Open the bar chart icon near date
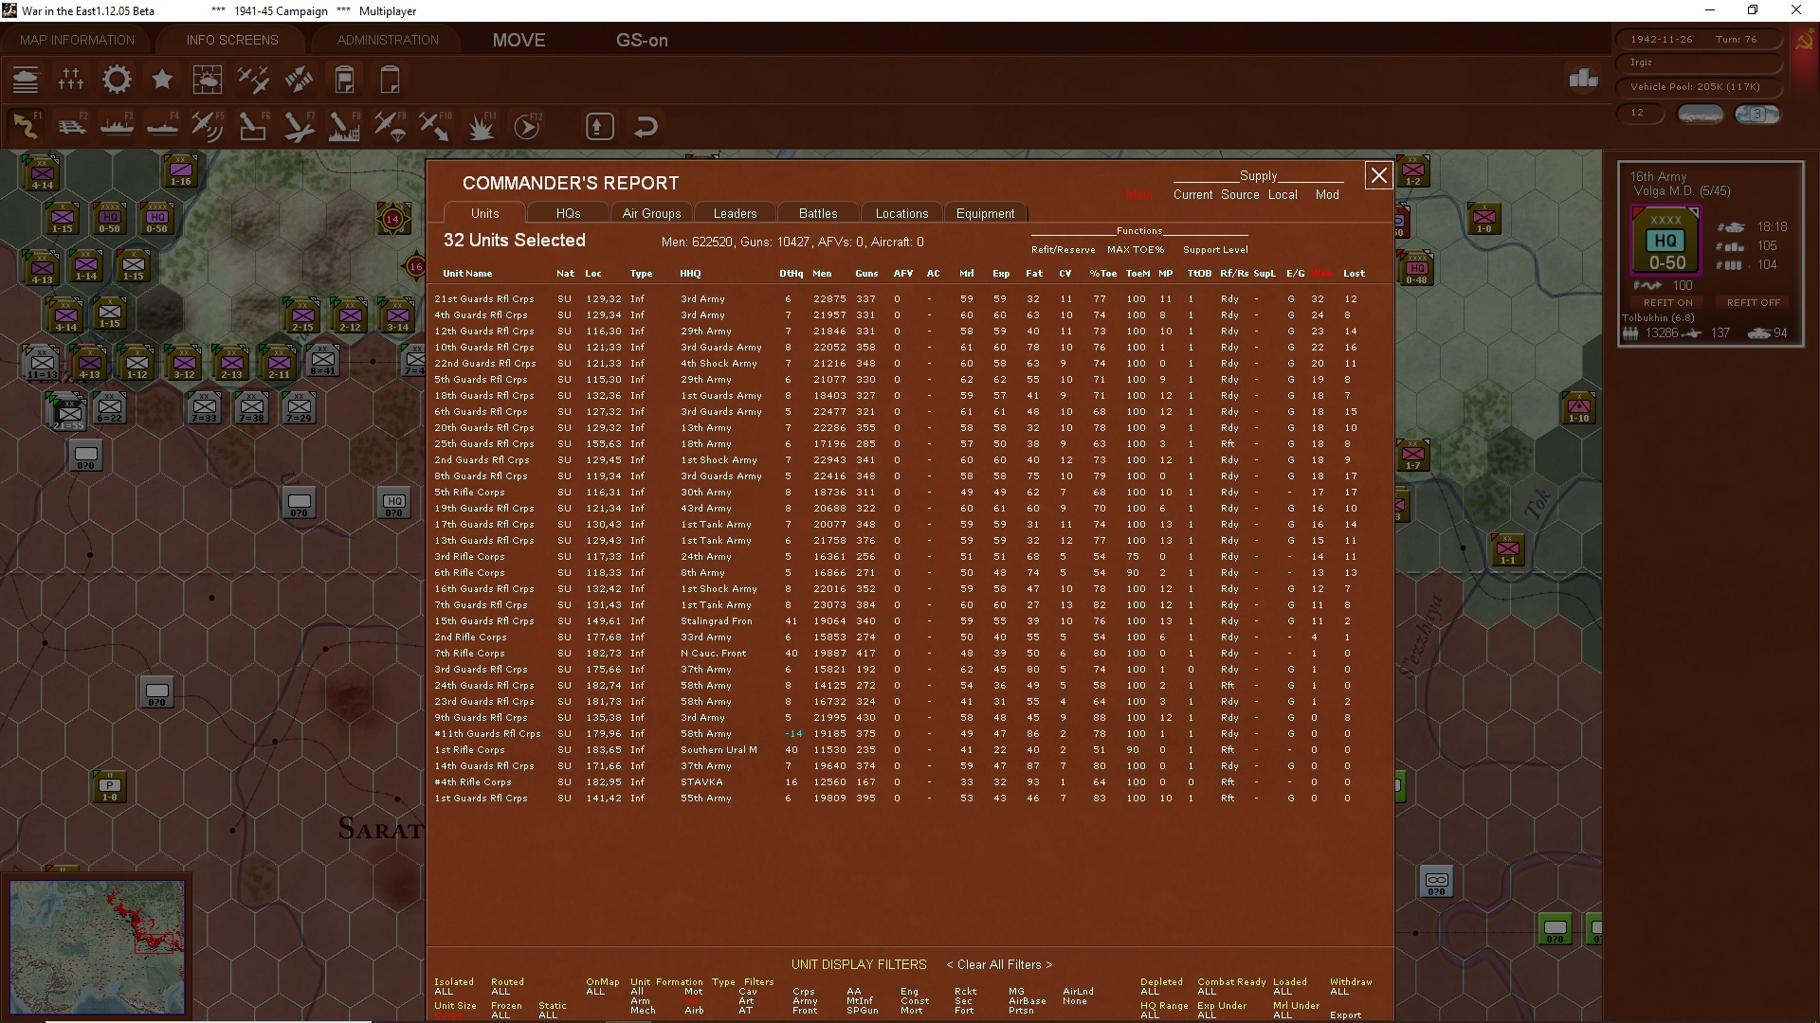The height and width of the screenshot is (1023, 1820). pyautogui.click(x=1584, y=79)
